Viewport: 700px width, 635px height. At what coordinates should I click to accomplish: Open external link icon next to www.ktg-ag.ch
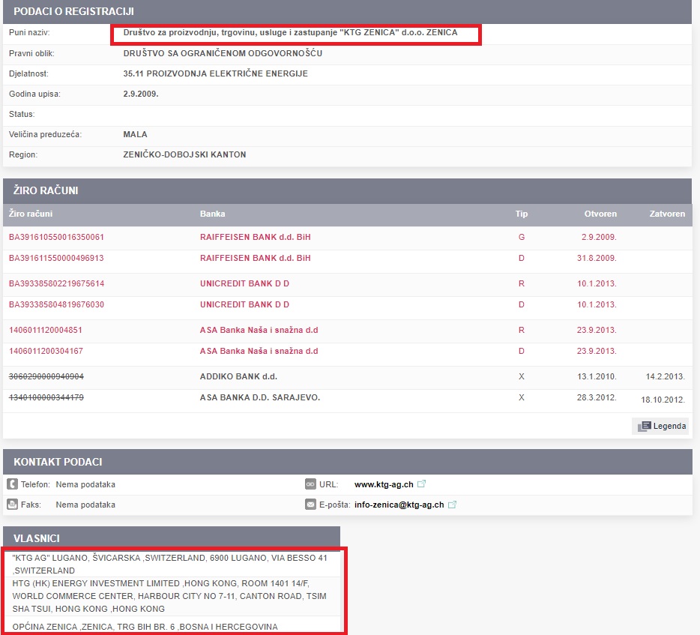click(x=421, y=484)
